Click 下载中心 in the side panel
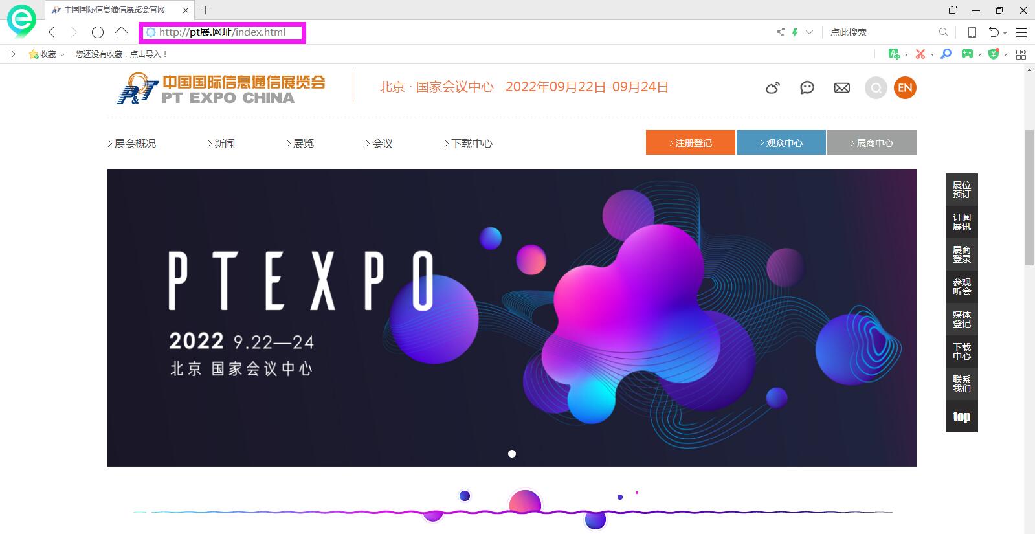Screen dimensions: 1035x534 coord(961,351)
